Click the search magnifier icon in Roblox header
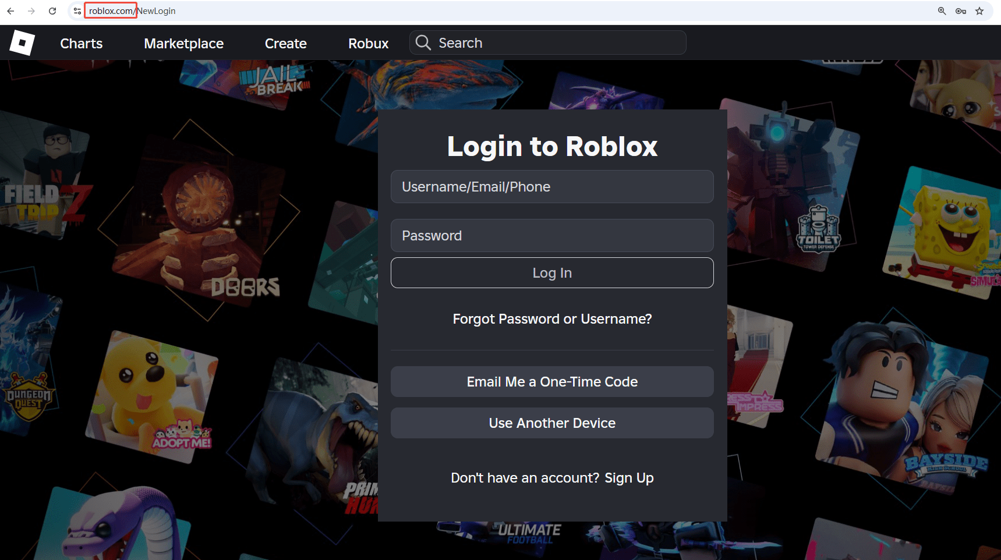Image resolution: width=1001 pixels, height=560 pixels. [x=423, y=42]
